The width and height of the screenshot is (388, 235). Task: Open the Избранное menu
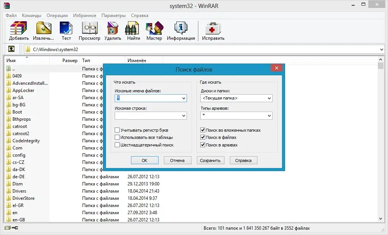click(x=85, y=16)
